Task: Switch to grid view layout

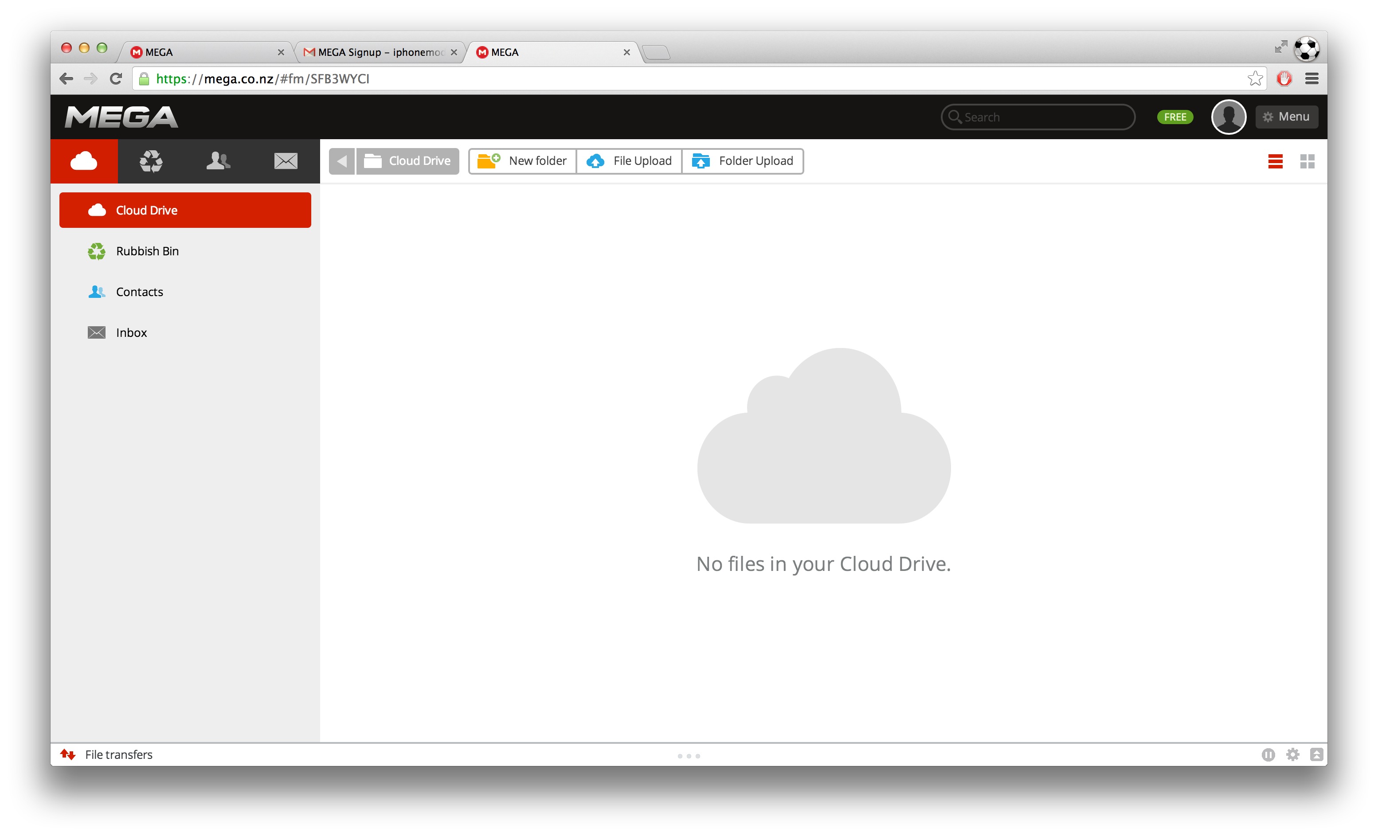Action: 1308,162
